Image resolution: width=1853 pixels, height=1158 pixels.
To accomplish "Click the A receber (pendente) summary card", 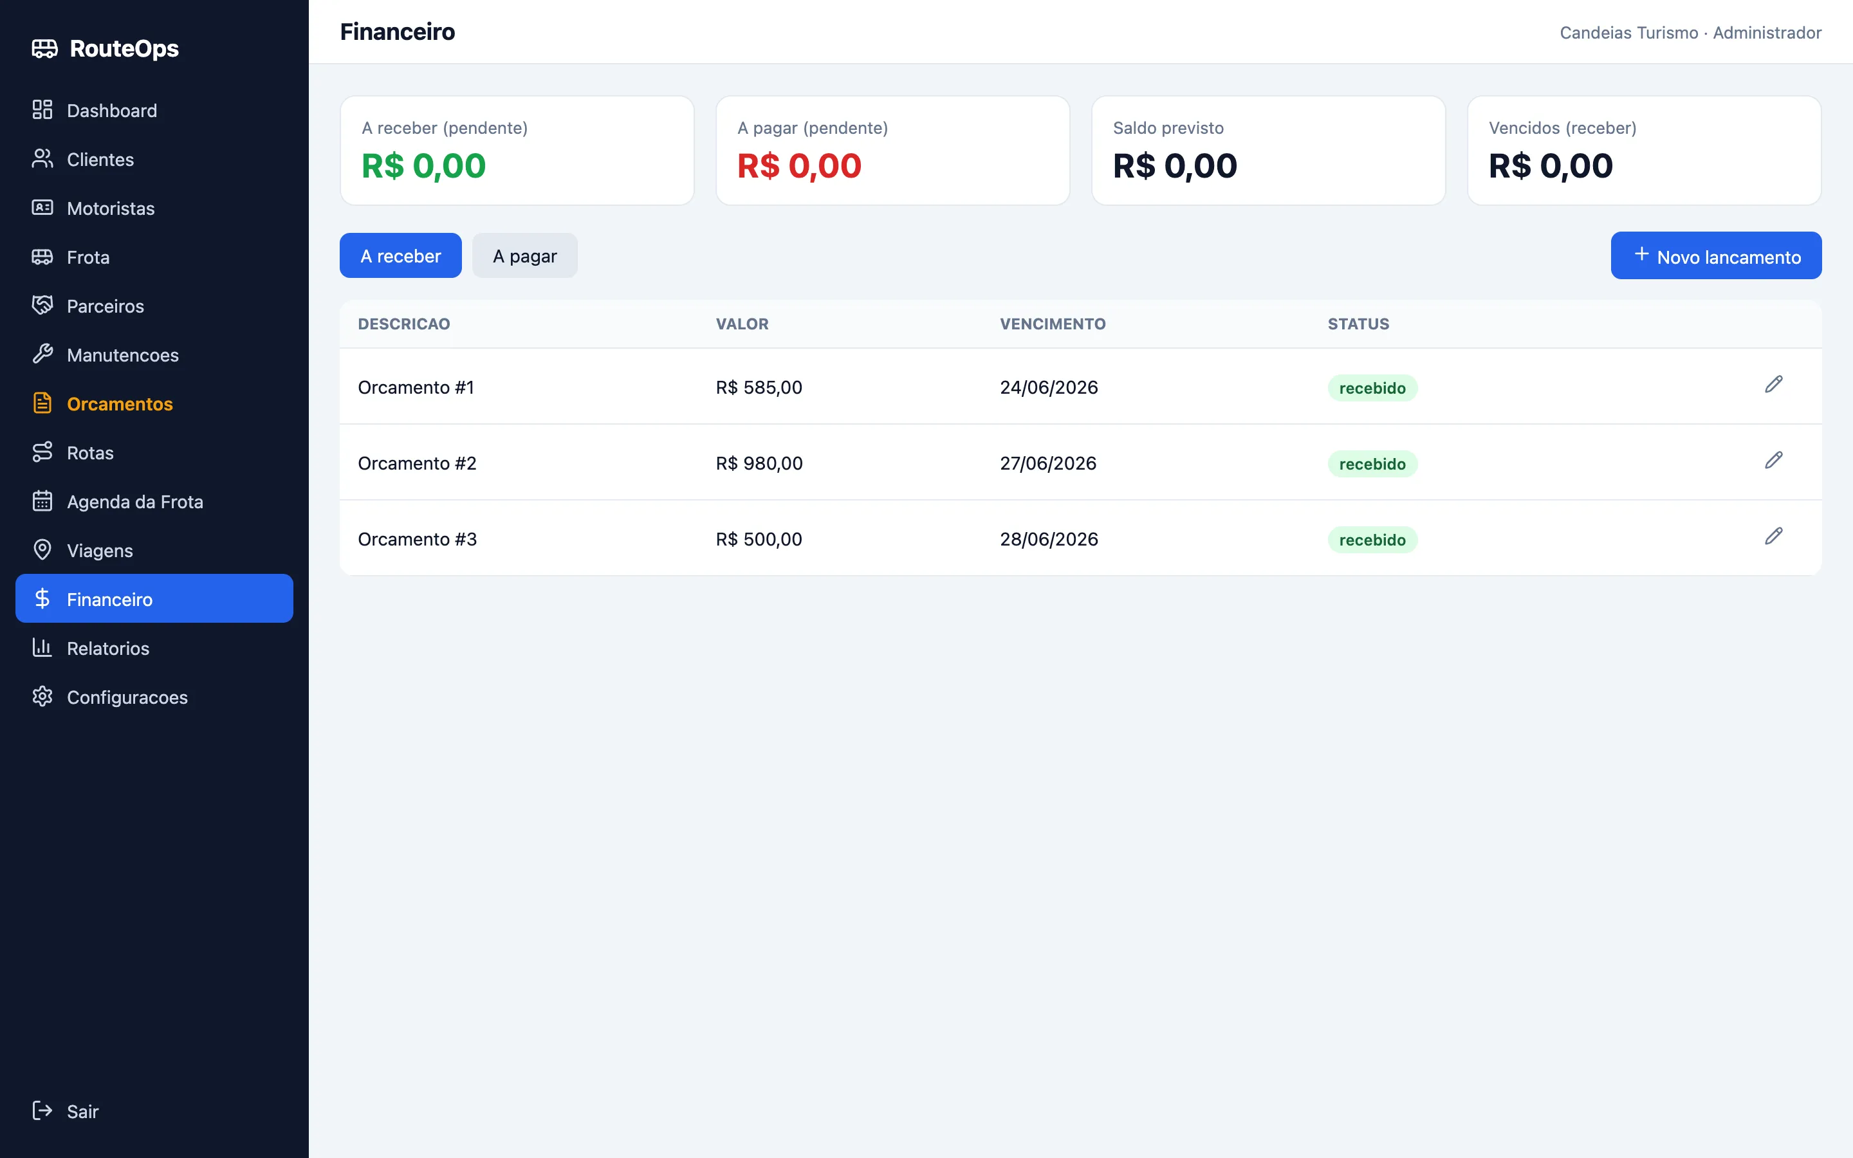I will (x=517, y=150).
